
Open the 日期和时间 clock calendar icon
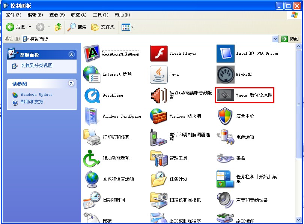coord(92,200)
